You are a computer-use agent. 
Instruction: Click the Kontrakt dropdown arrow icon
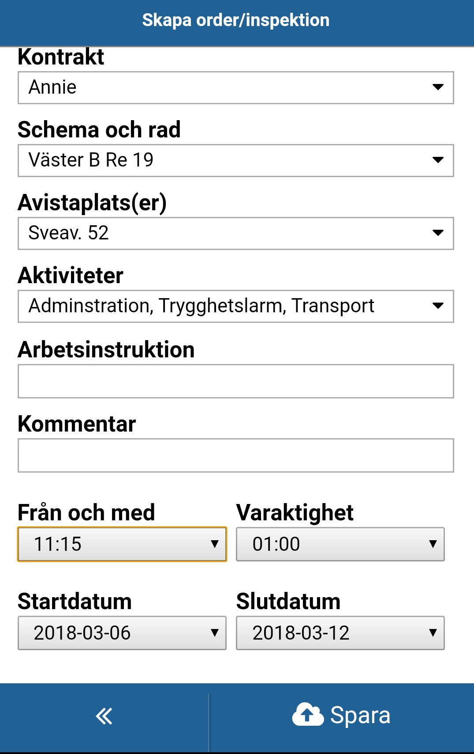tap(438, 87)
